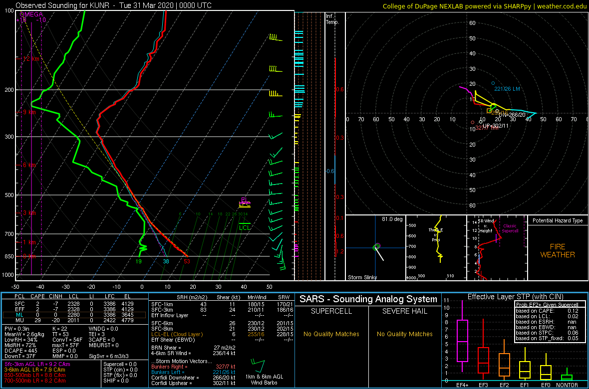589x389 pixels.
Task: Click the 'Inf. Temp.' panel label
Action: 332,19
